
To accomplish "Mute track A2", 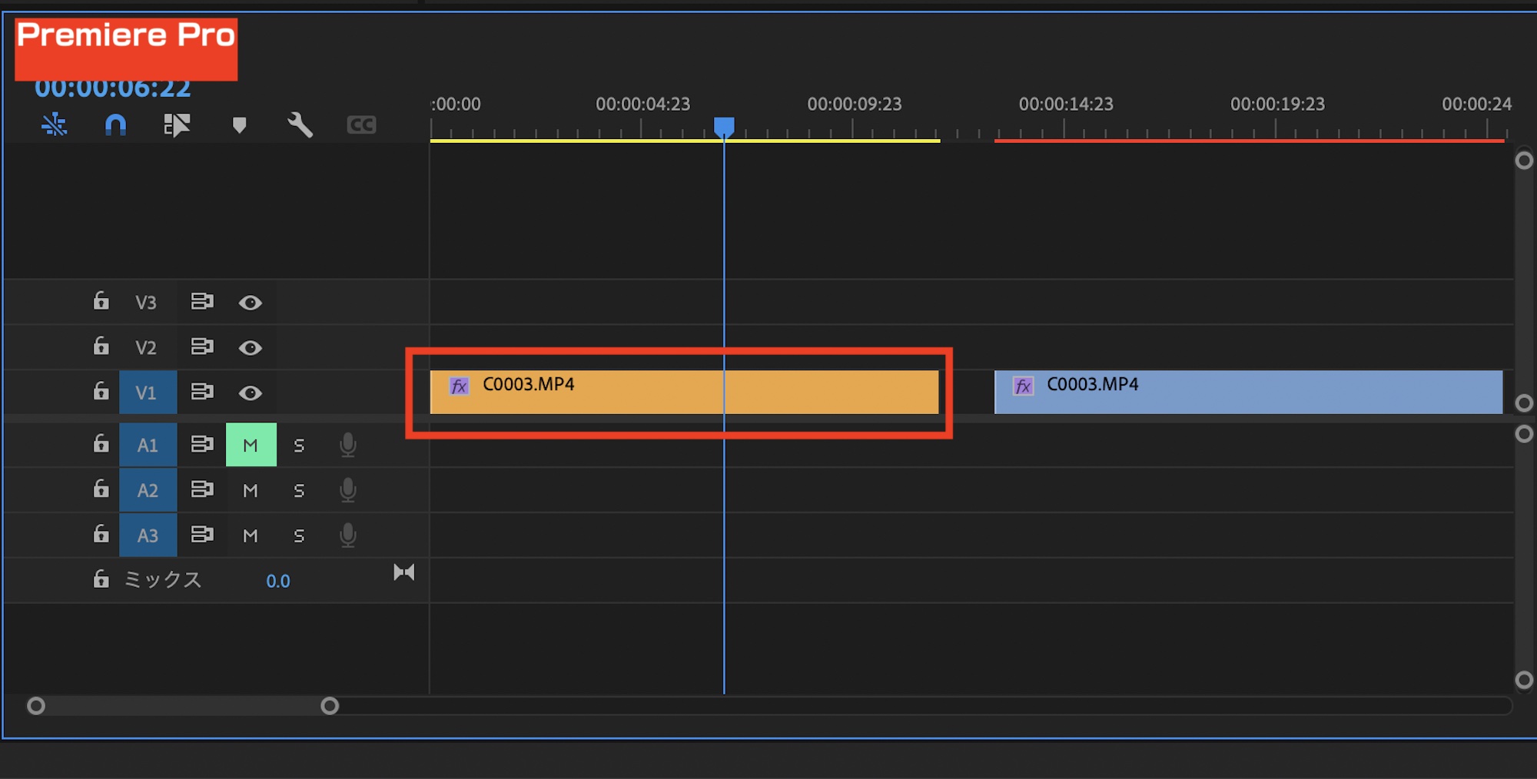I will click(x=251, y=490).
